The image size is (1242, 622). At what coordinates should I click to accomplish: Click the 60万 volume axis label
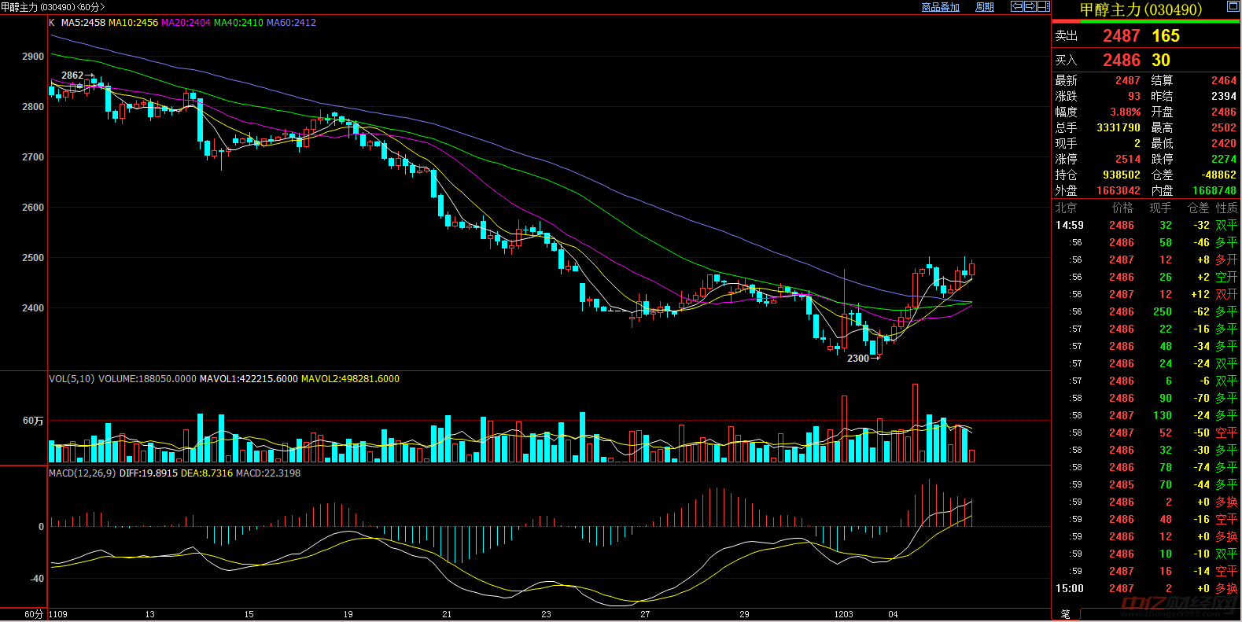point(33,421)
